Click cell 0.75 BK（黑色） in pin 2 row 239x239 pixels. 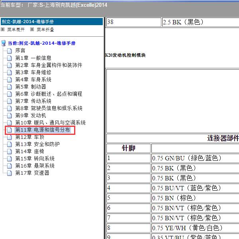pos(195,168)
